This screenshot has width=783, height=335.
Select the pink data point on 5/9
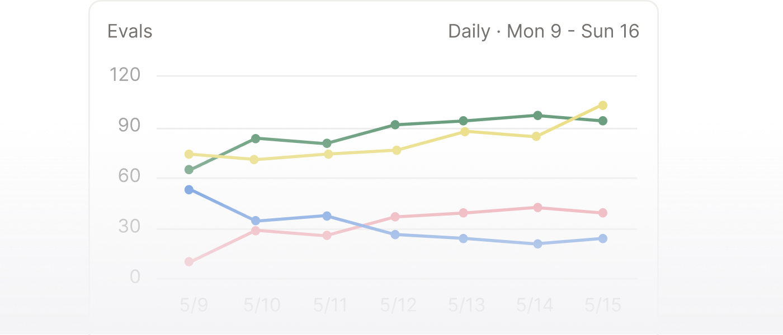(x=189, y=262)
